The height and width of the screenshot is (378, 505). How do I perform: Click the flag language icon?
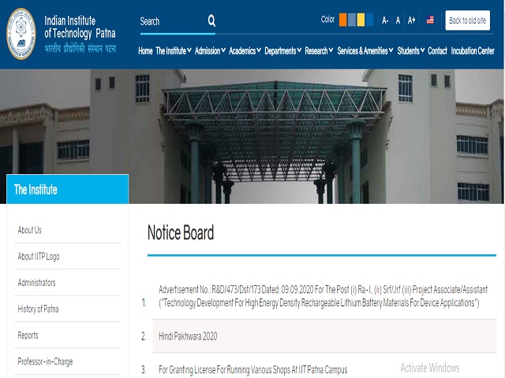[430, 20]
